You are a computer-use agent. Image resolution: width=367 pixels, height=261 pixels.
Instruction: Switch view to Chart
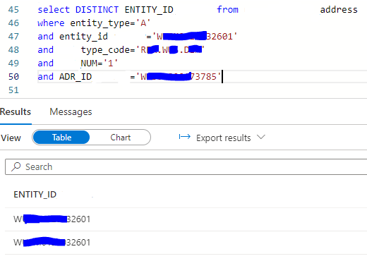coord(121,138)
